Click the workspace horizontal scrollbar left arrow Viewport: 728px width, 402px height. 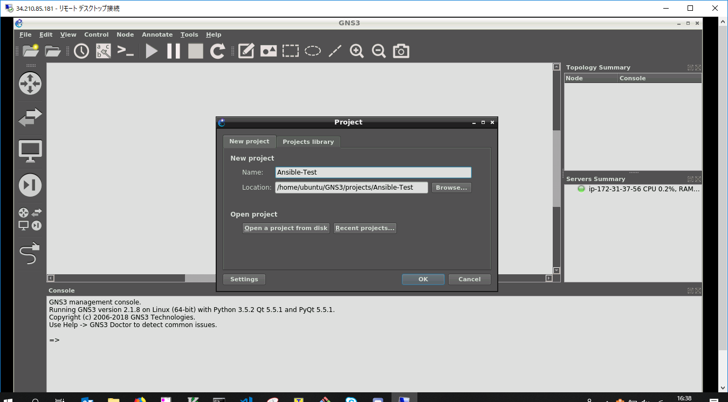(51, 278)
